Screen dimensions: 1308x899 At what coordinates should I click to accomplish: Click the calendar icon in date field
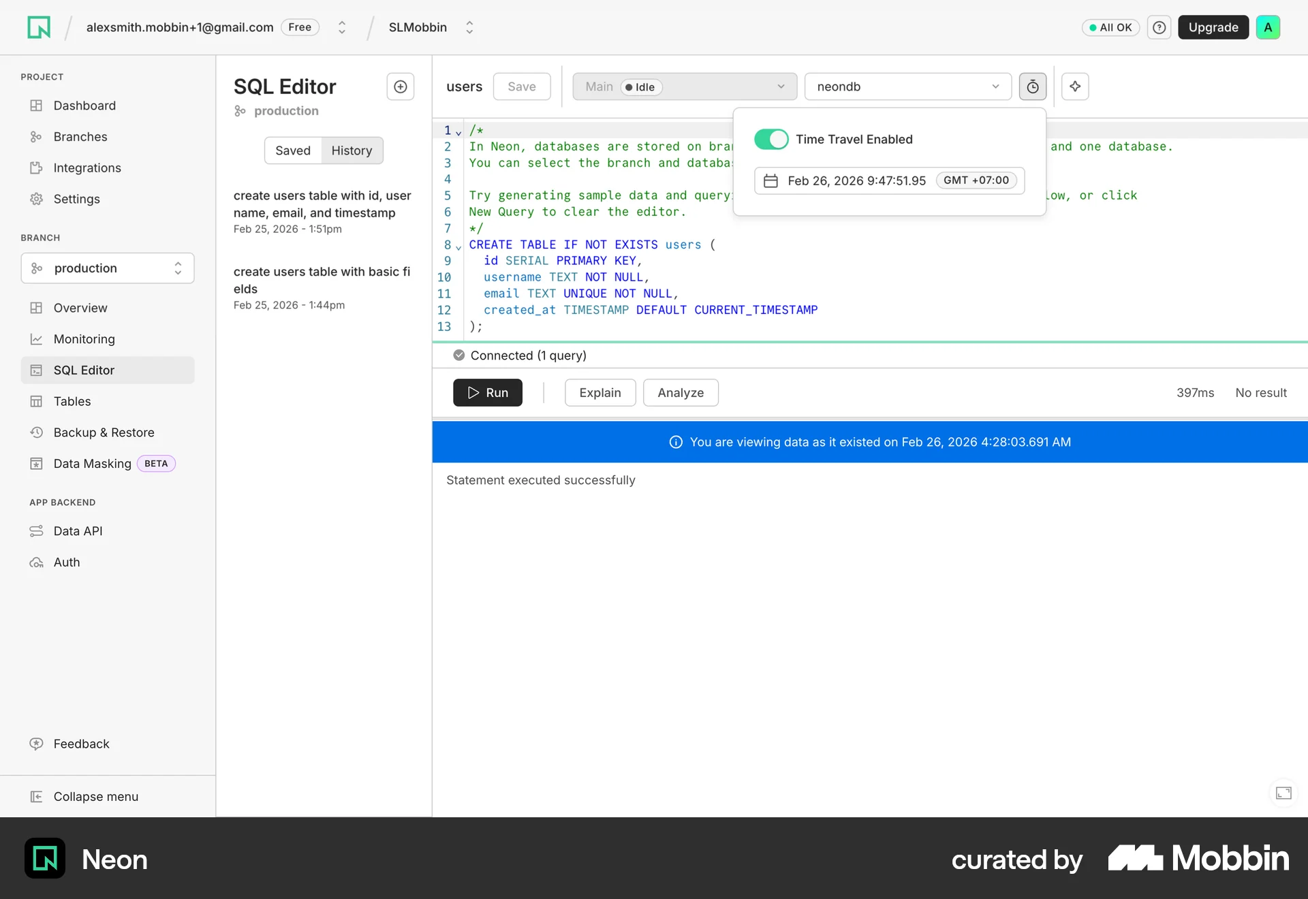click(x=770, y=180)
